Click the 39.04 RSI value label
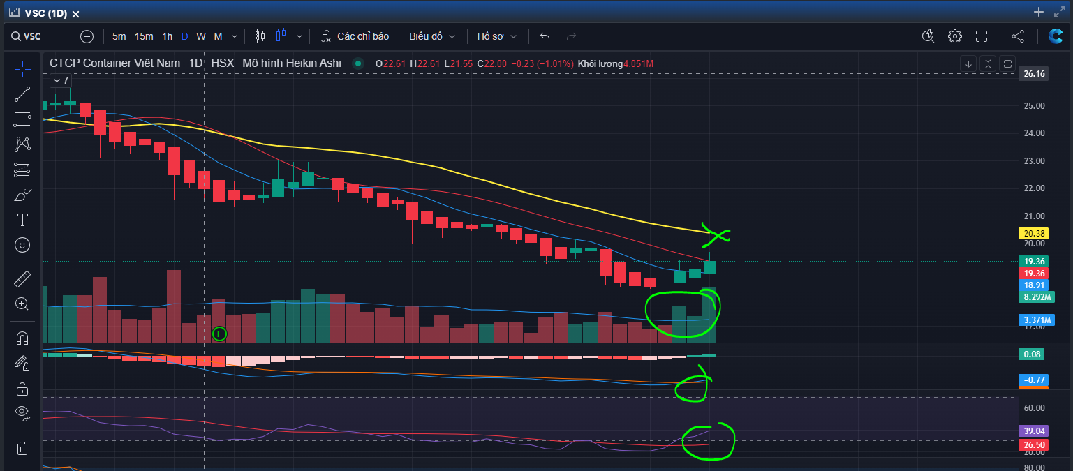The height and width of the screenshot is (471, 1073). click(x=1033, y=431)
